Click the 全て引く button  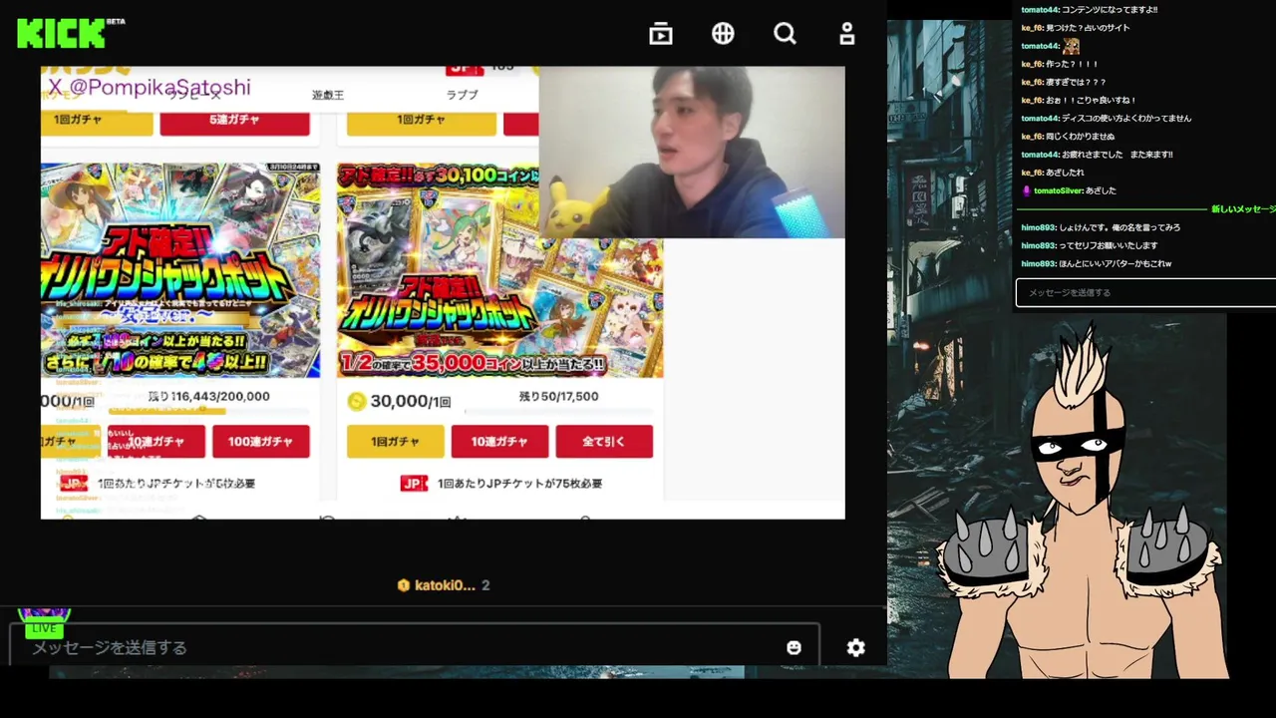click(604, 441)
